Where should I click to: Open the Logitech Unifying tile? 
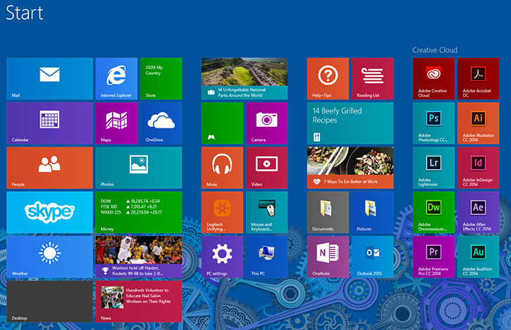click(x=222, y=212)
